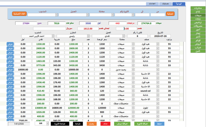
Task: Expand the العميل filter dropdown
Action: [x=87, y=15]
